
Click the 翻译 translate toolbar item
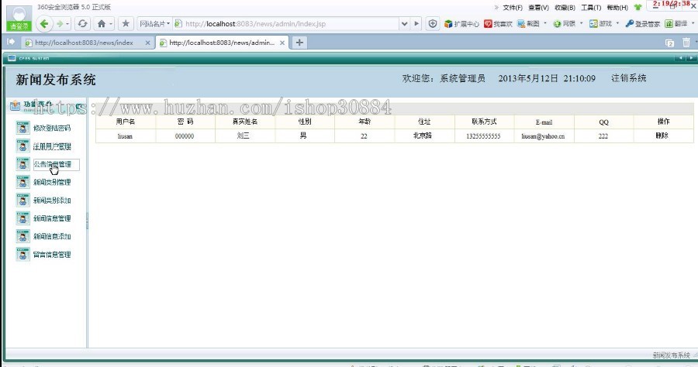[676, 24]
